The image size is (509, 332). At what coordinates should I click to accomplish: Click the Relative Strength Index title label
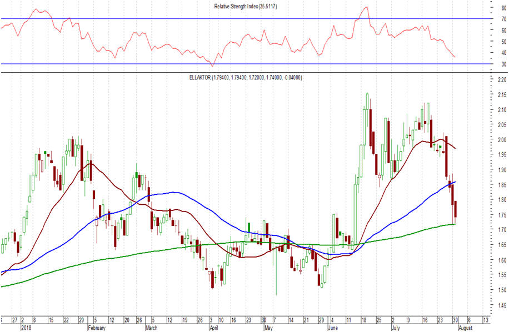click(246, 6)
